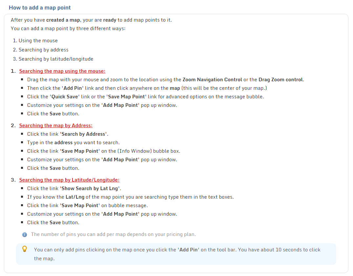The height and width of the screenshot is (276, 353).
Task: Click the yellow lightbulb tip icon
Action: (x=25, y=249)
